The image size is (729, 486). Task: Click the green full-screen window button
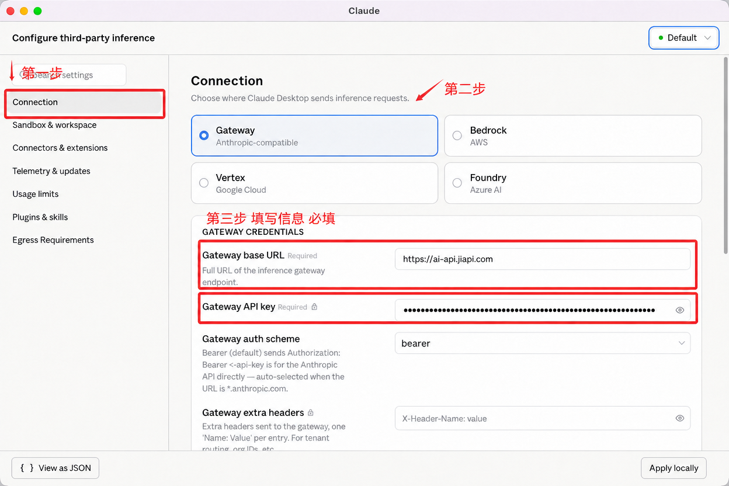[37, 11]
